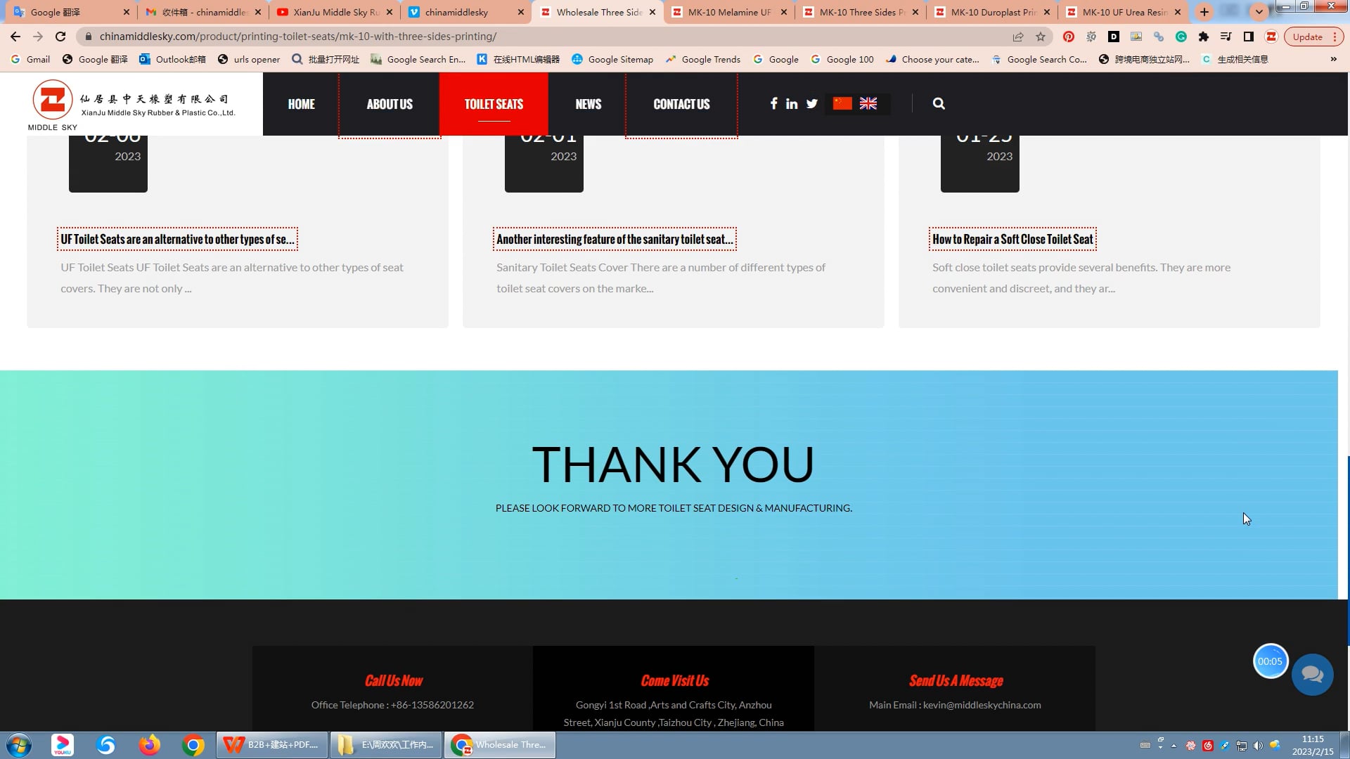Click the Facebook icon in header
1350x759 pixels.
pos(773,103)
